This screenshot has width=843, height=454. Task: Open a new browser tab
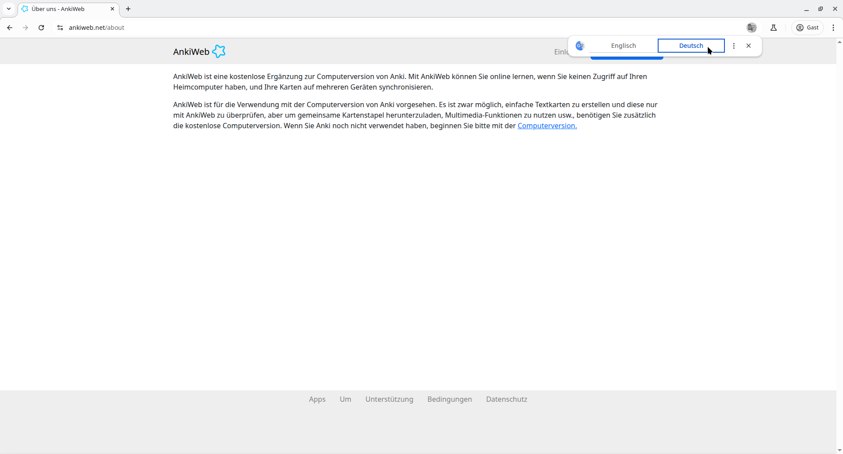[128, 9]
